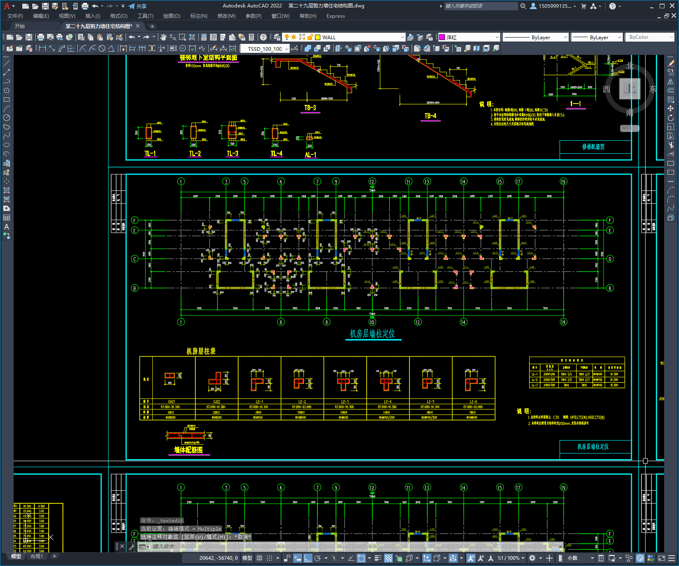Click the Insert Table tool icon
The width and height of the screenshot is (679, 566).
point(7,218)
